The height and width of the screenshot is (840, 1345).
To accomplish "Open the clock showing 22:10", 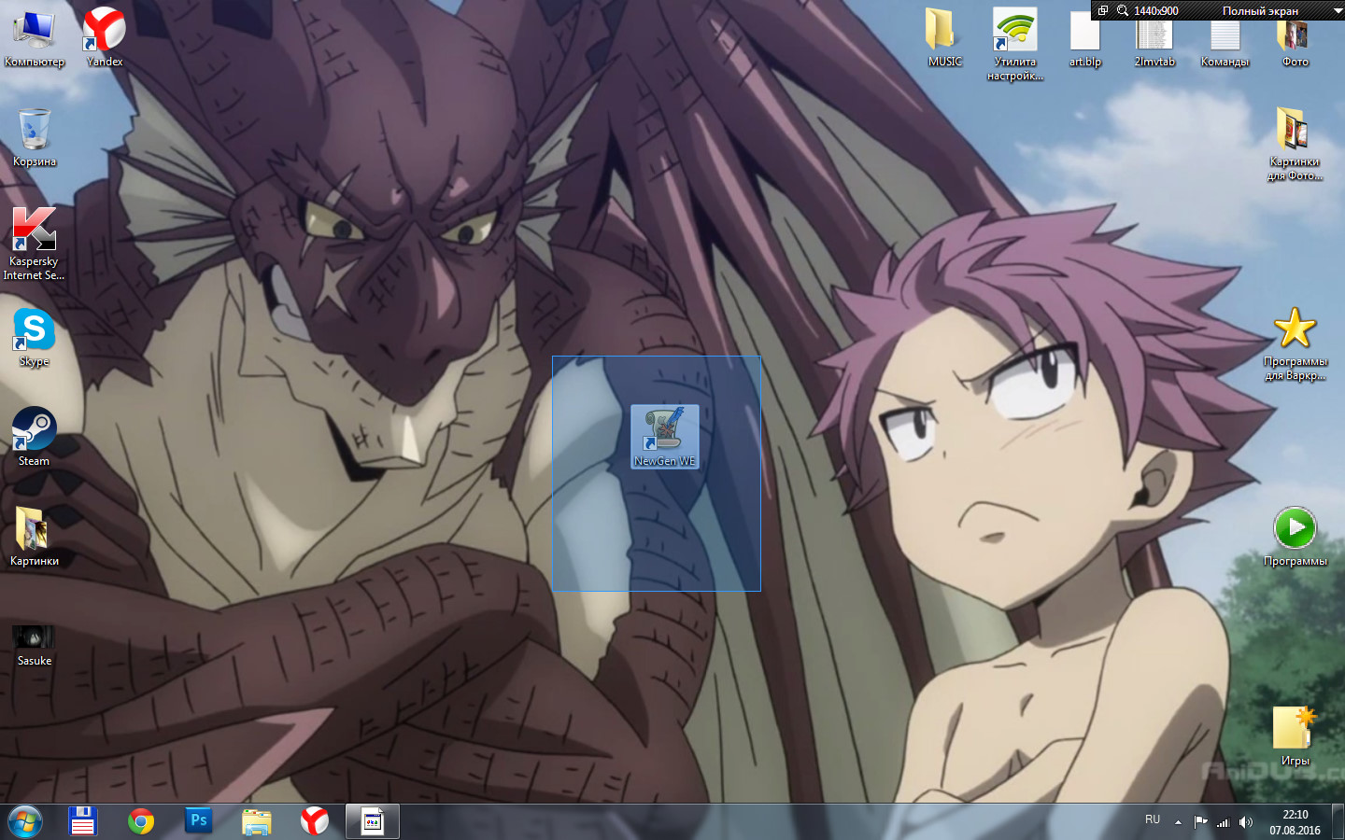I will [x=1295, y=822].
